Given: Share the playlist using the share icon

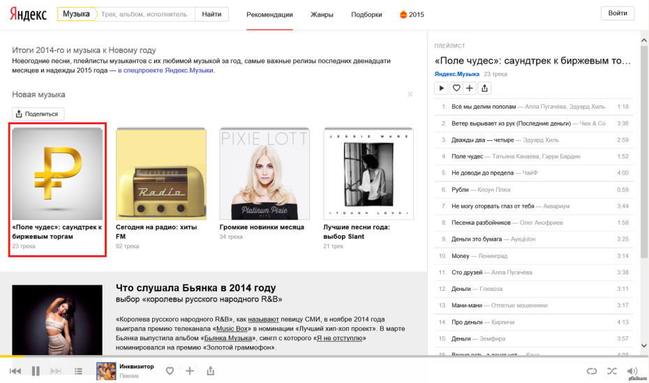Looking at the screenshot, I should (486, 88).
